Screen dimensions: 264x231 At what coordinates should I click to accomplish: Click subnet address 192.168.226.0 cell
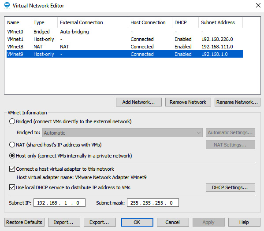[217, 39]
